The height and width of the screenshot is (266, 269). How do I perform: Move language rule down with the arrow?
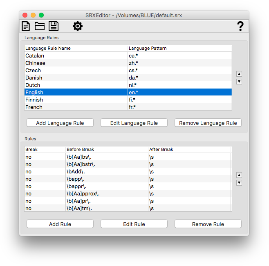pos(239,82)
